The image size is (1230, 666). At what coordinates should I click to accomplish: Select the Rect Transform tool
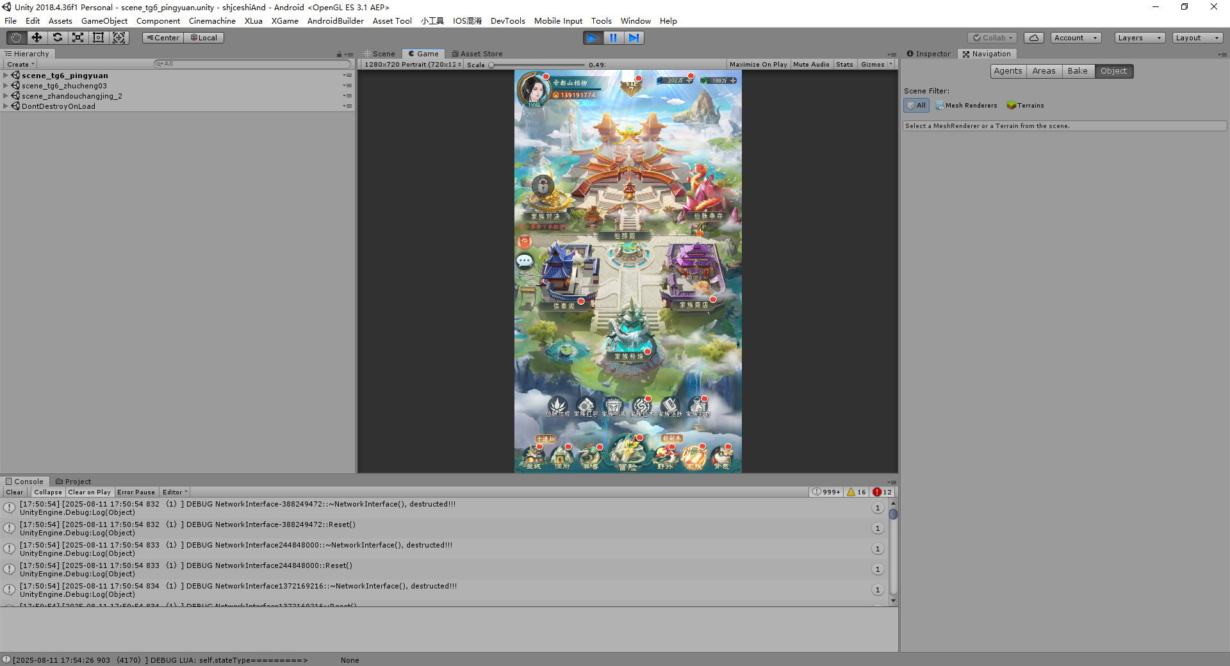(98, 38)
